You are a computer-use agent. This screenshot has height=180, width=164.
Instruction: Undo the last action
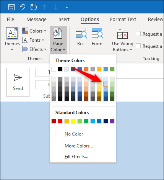[x=23, y=7]
